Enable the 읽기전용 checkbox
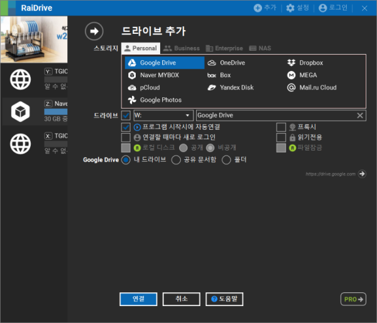This screenshot has height=323, width=377. tap(281, 137)
